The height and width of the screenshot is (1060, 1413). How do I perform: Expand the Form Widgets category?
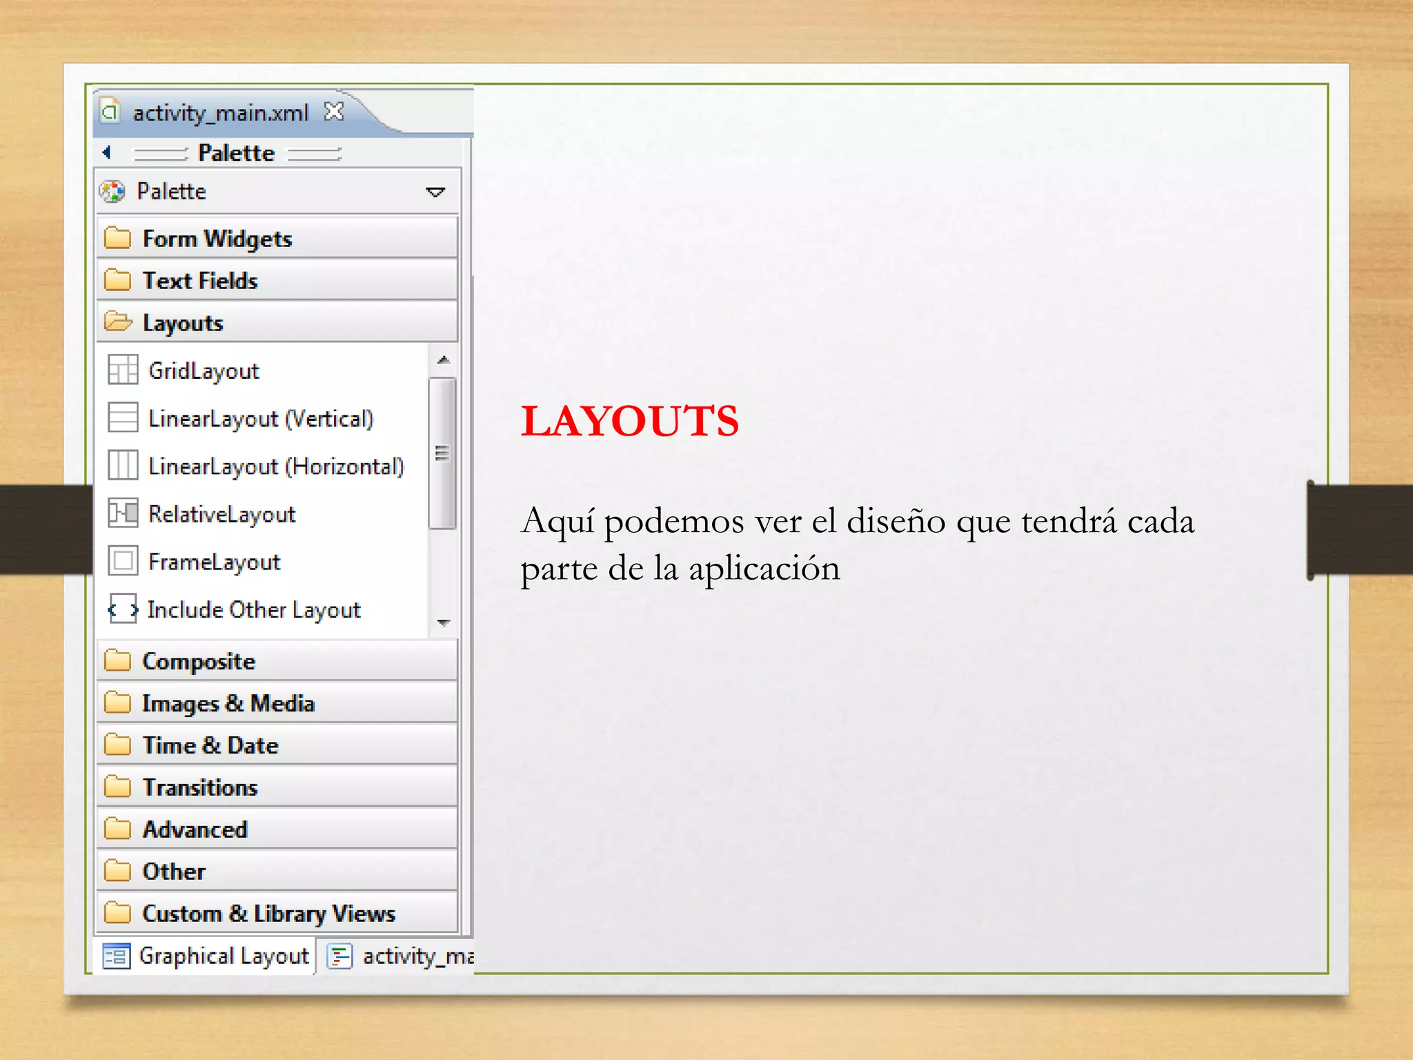click(277, 238)
